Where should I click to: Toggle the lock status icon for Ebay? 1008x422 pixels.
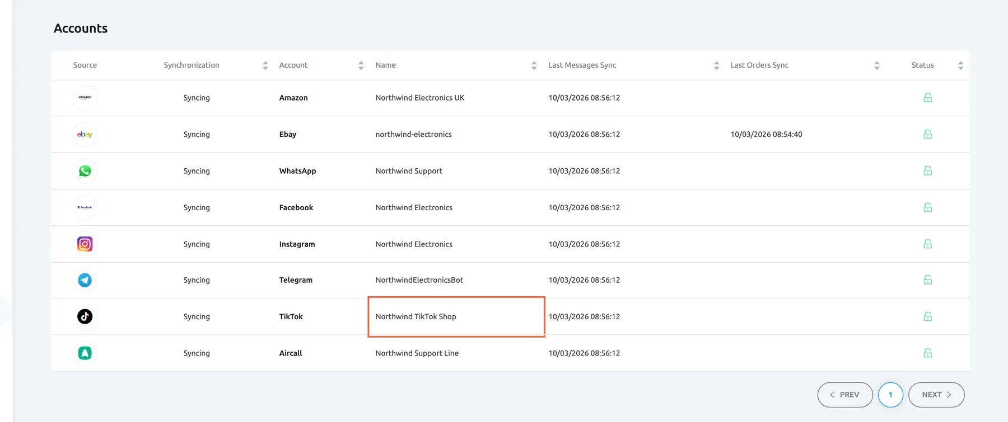coord(928,134)
